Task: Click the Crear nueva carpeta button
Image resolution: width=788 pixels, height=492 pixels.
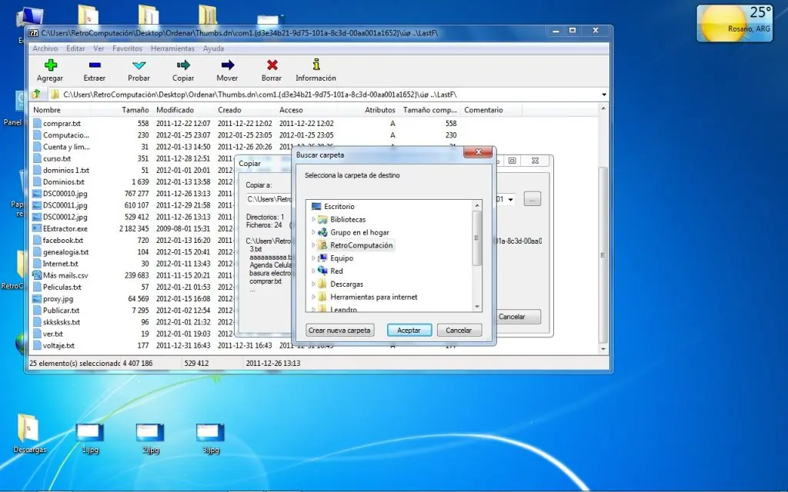Action: (x=339, y=331)
